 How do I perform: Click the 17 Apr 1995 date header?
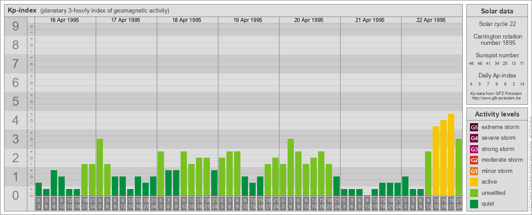click(125, 20)
